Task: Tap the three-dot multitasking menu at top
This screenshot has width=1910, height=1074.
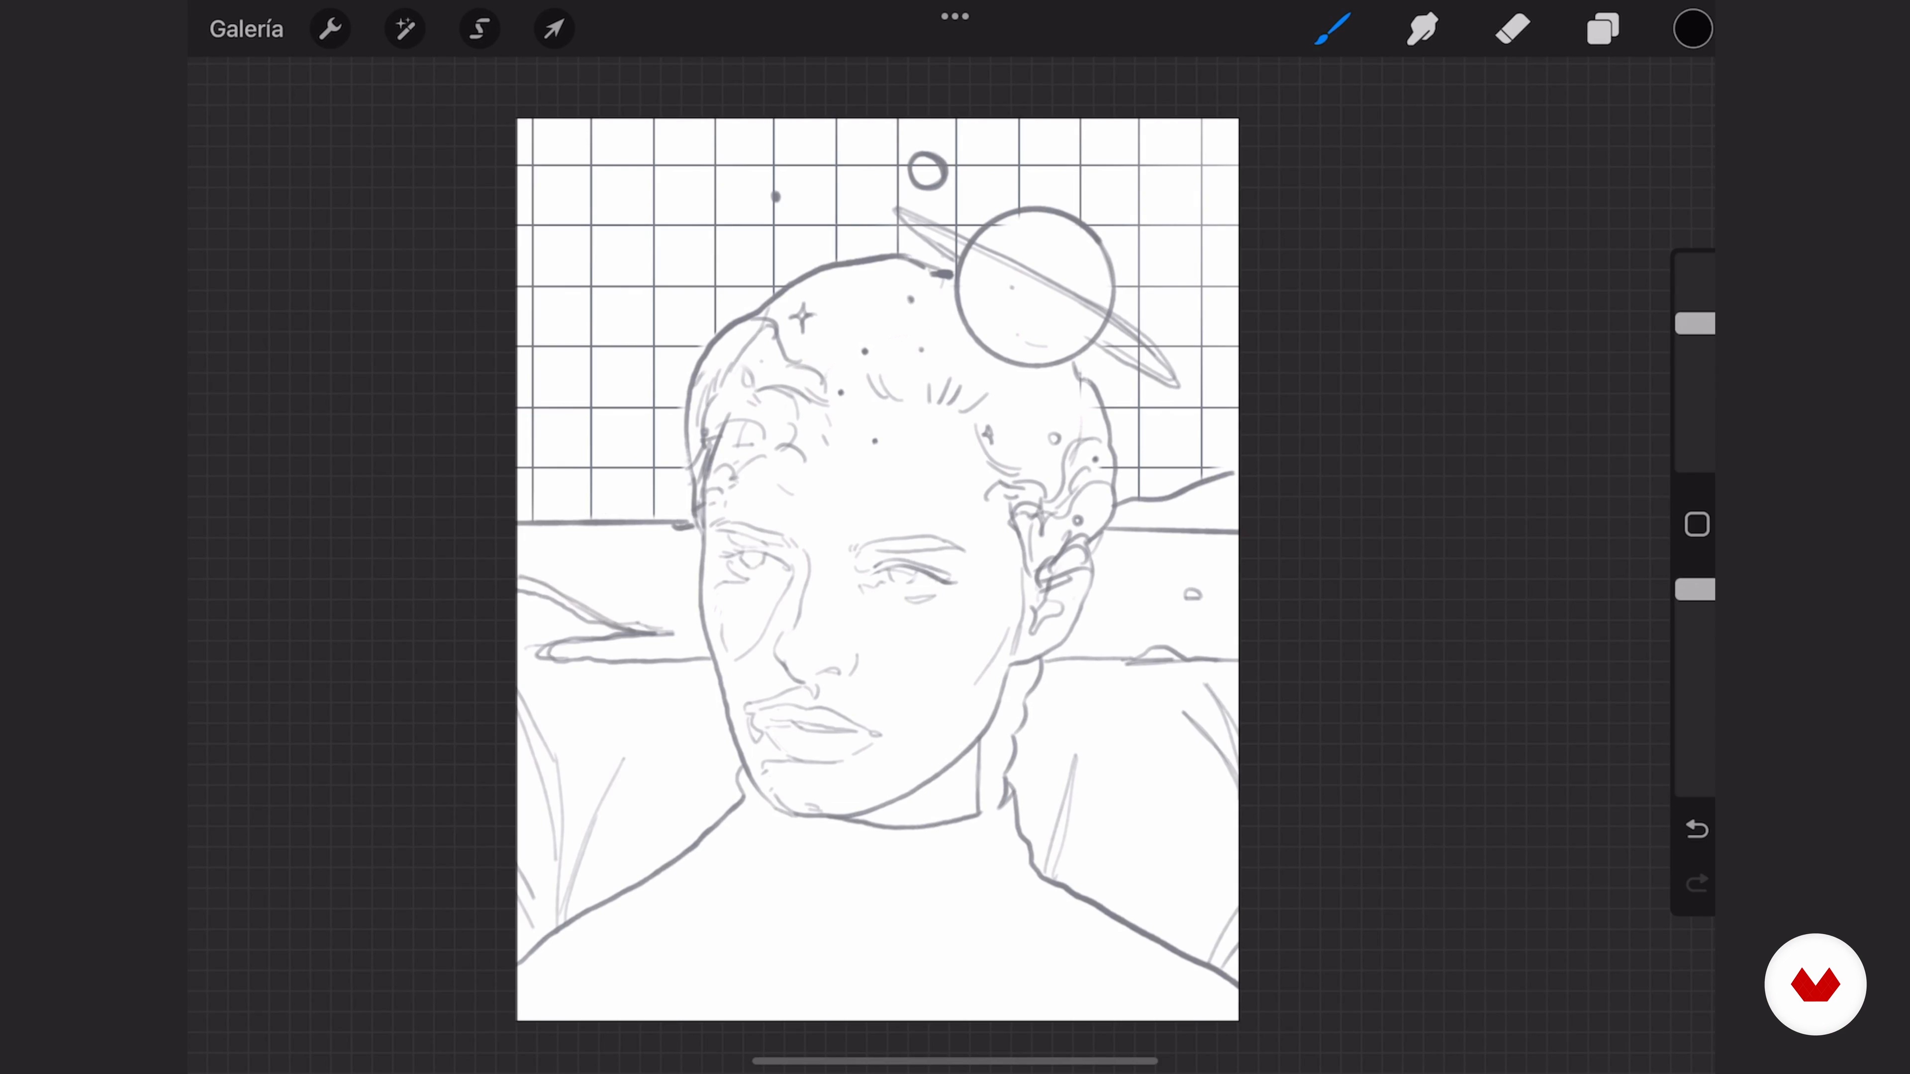Action: click(x=955, y=16)
